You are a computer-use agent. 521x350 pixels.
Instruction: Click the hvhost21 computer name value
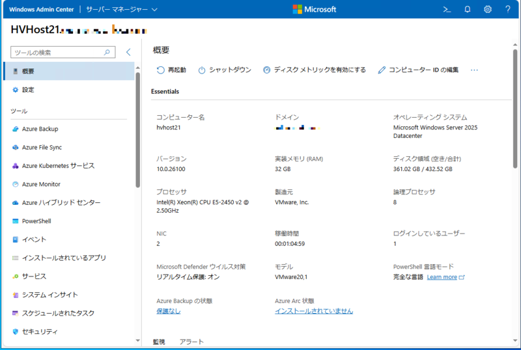pyautogui.click(x=169, y=128)
